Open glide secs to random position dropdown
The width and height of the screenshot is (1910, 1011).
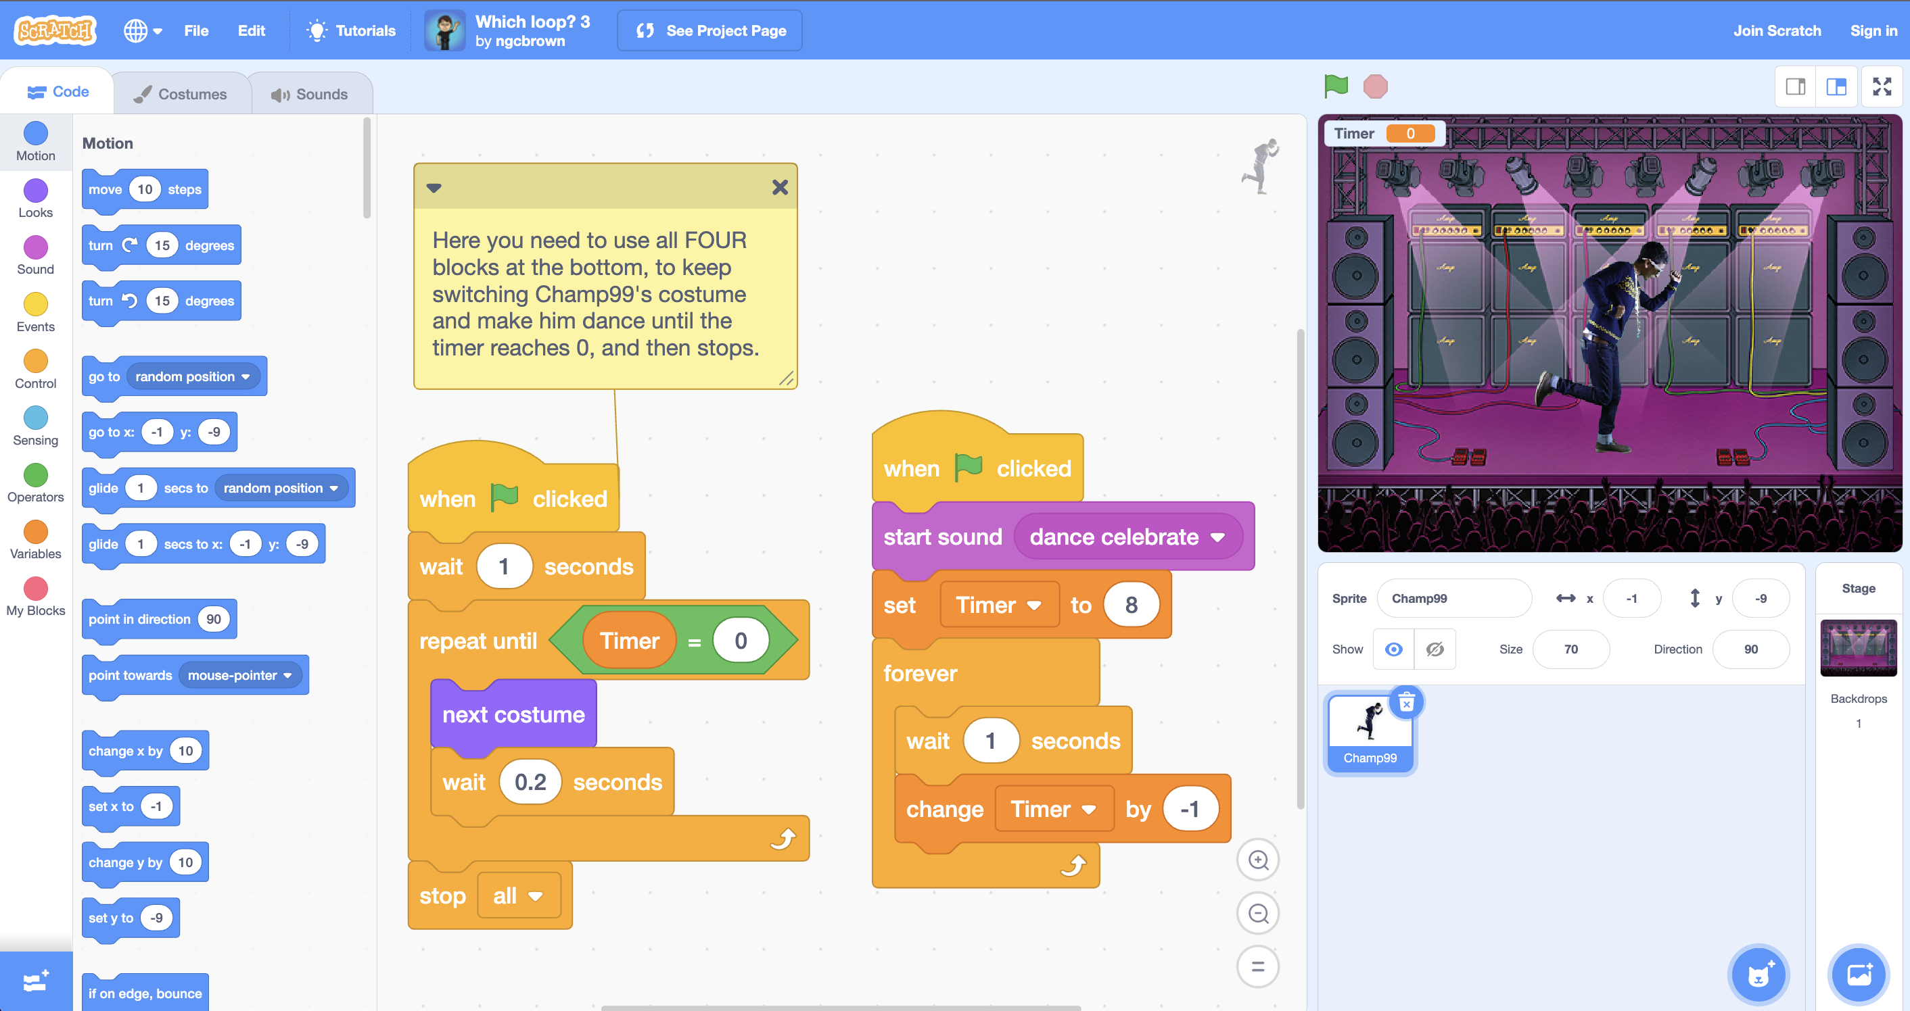pos(281,488)
